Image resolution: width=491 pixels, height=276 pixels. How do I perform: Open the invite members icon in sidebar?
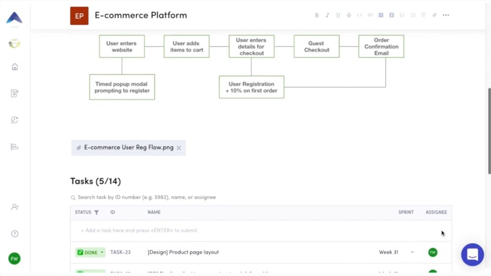pos(14,207)
